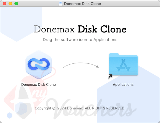The height and width of the screenshot is (123, 160).
Task: Click the "Donemax Disk Clone" icon label
Action: pyautogui.click(x=38, y=85)
